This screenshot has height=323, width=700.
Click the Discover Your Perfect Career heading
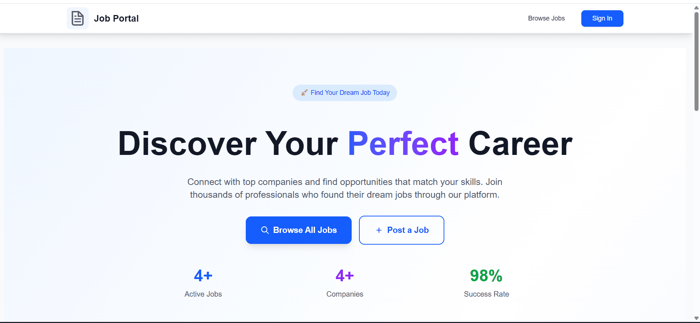(345, 144)
